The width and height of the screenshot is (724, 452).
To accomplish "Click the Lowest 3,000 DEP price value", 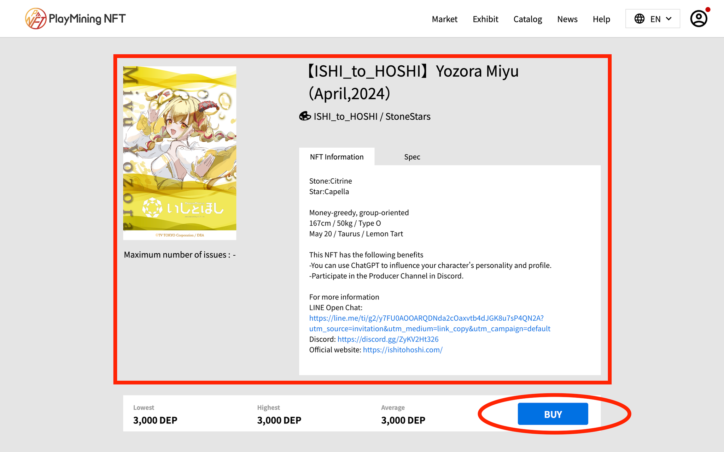I will click(155, 420).
